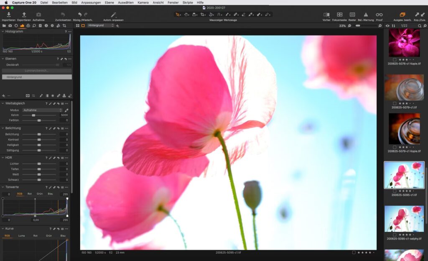Switch to the Rot tab in Tonwerte
The width and height of the screenshot is (428, 261).
(x=30, y=194)
